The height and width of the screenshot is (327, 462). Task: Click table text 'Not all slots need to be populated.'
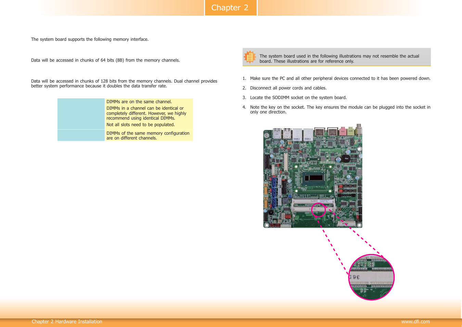141,125
